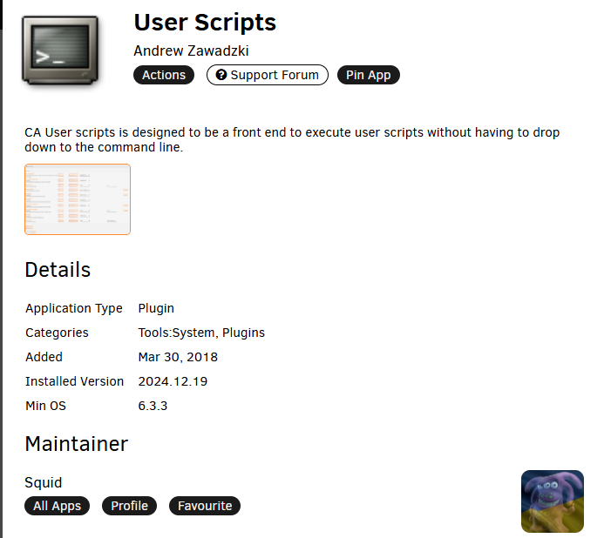Click the Min OS label
Image resolution: width=604 pixels, height=538 pixels.
point(45,406)
